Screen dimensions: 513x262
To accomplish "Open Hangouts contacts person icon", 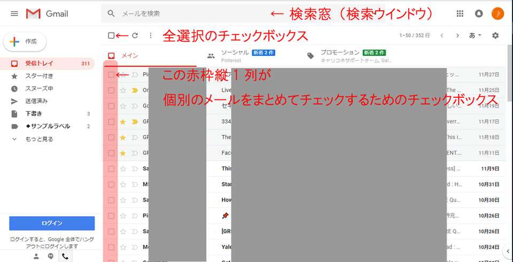I will coord(36,256).
